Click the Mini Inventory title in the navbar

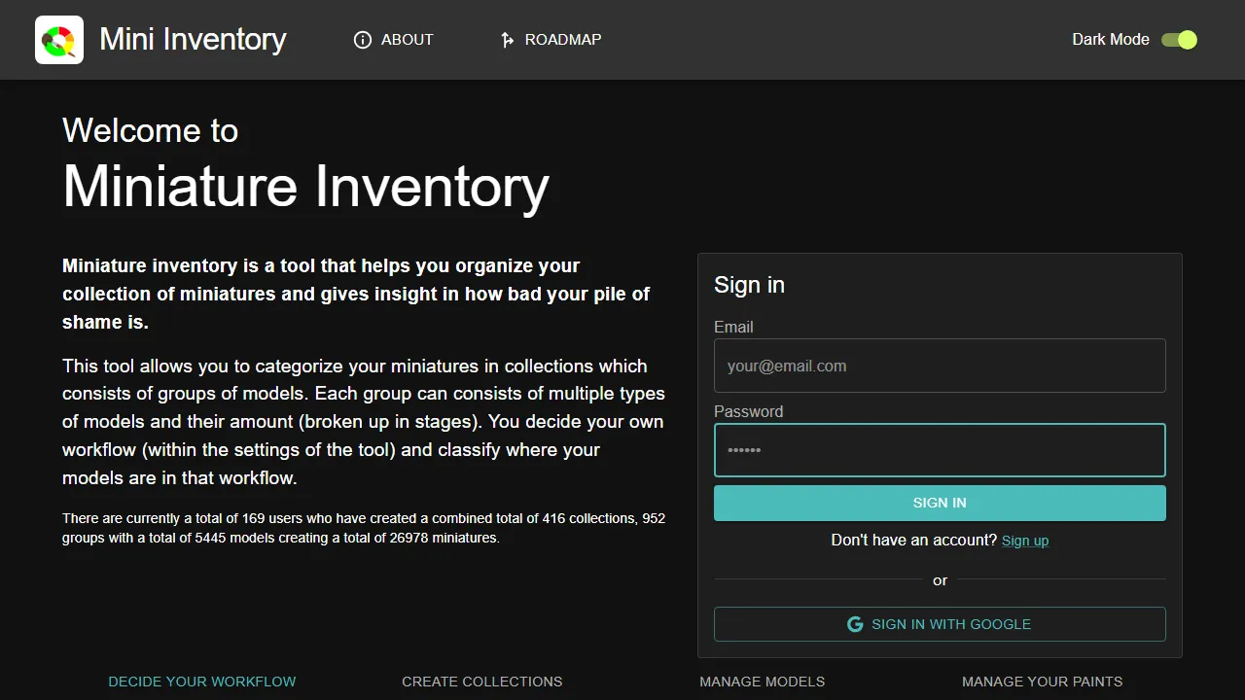[192, 40]
